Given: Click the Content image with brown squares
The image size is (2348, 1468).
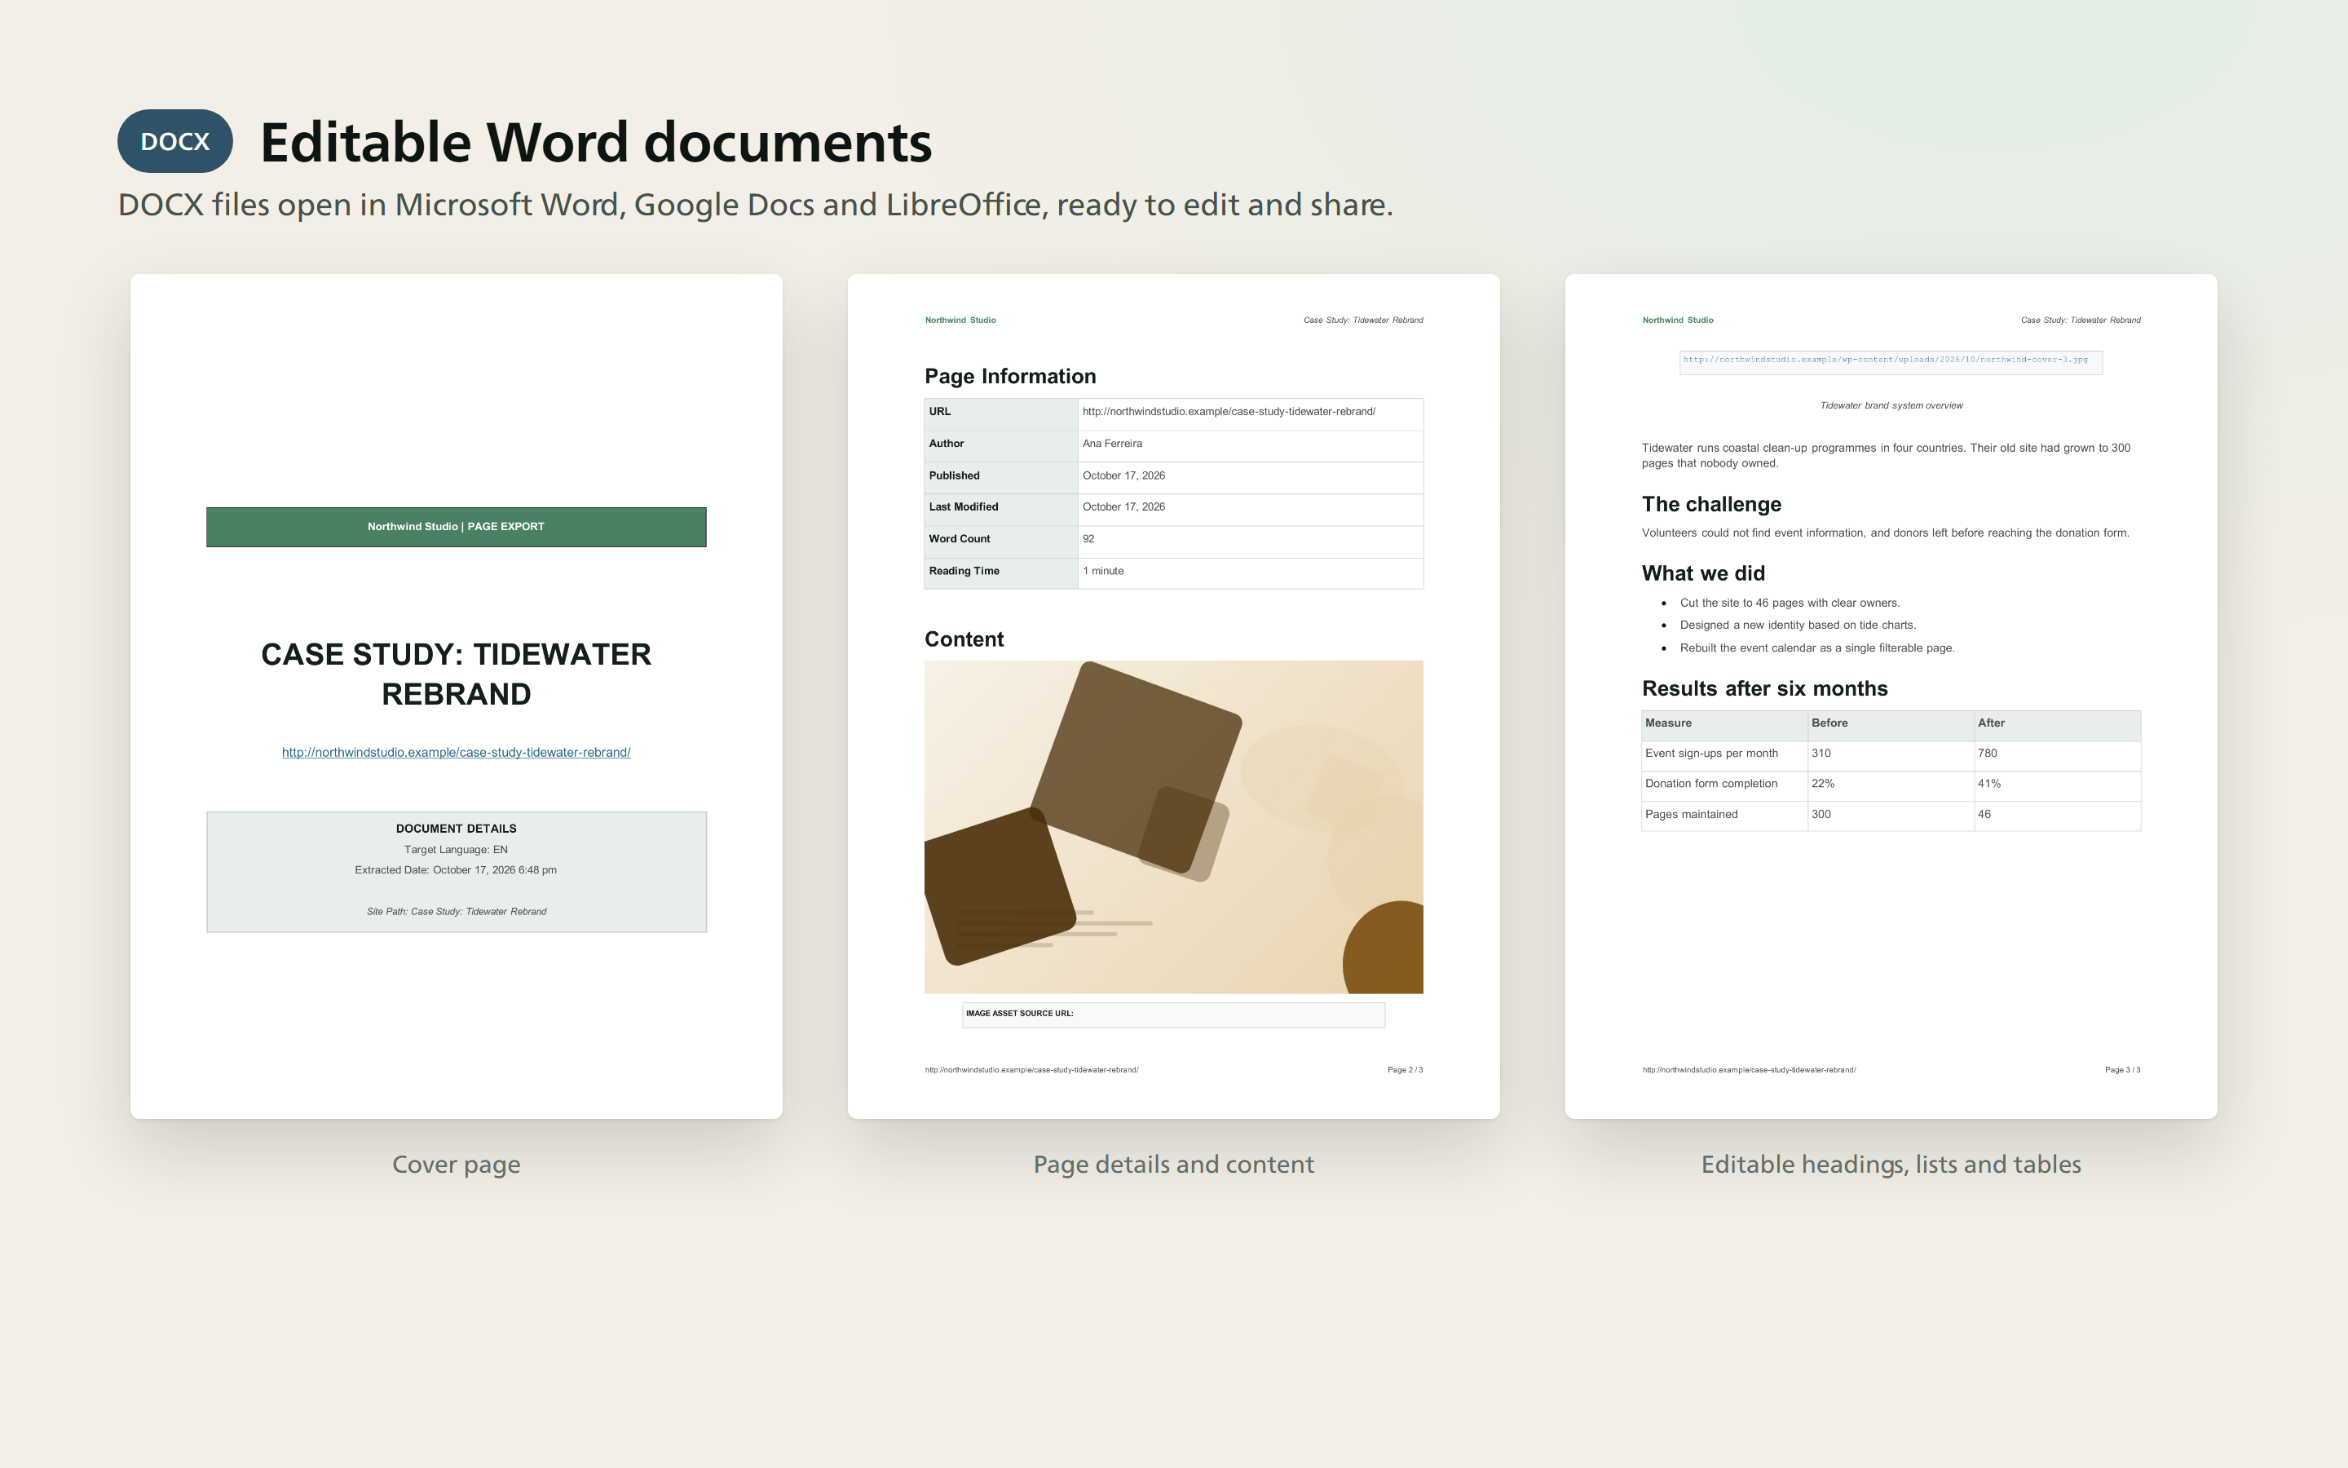Looking at the screenshot, I should click(1174, 827).
